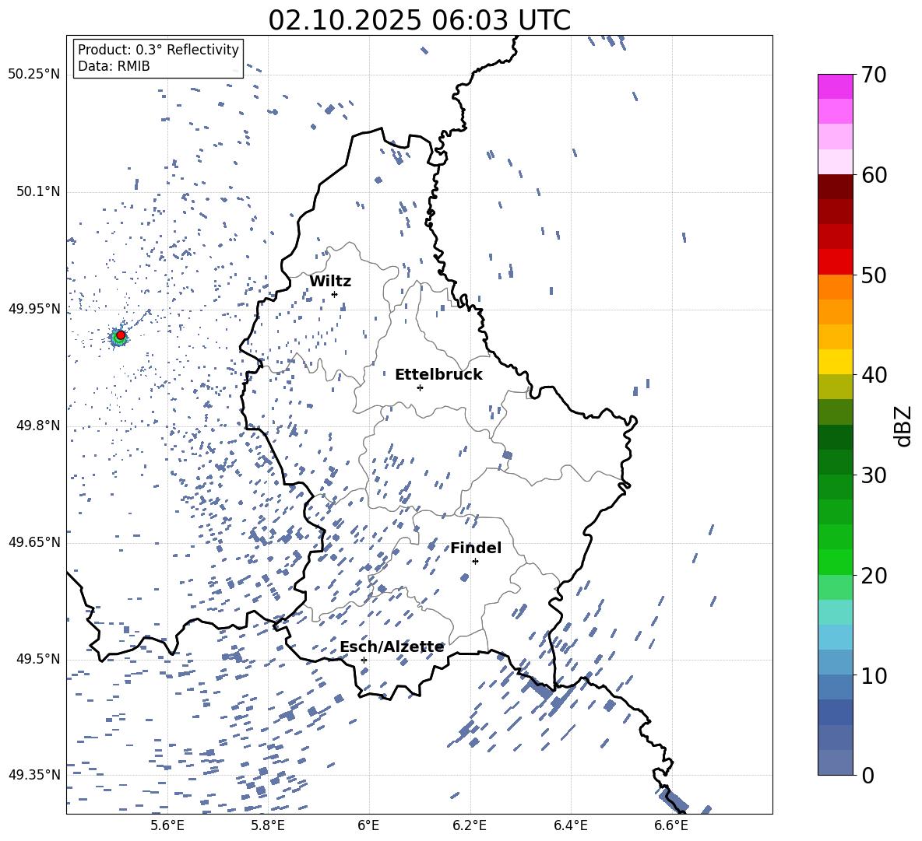Screen dimensions: 922x841
Task: Click the 40 tick on colorbar
Action: (874, 375)
